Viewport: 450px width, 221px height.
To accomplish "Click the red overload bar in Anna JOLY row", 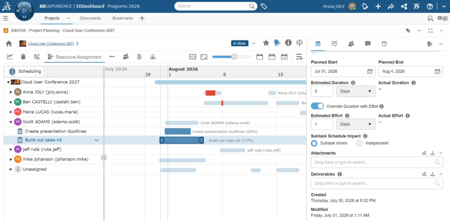I will pyautogui.click(x=210, y=93).
